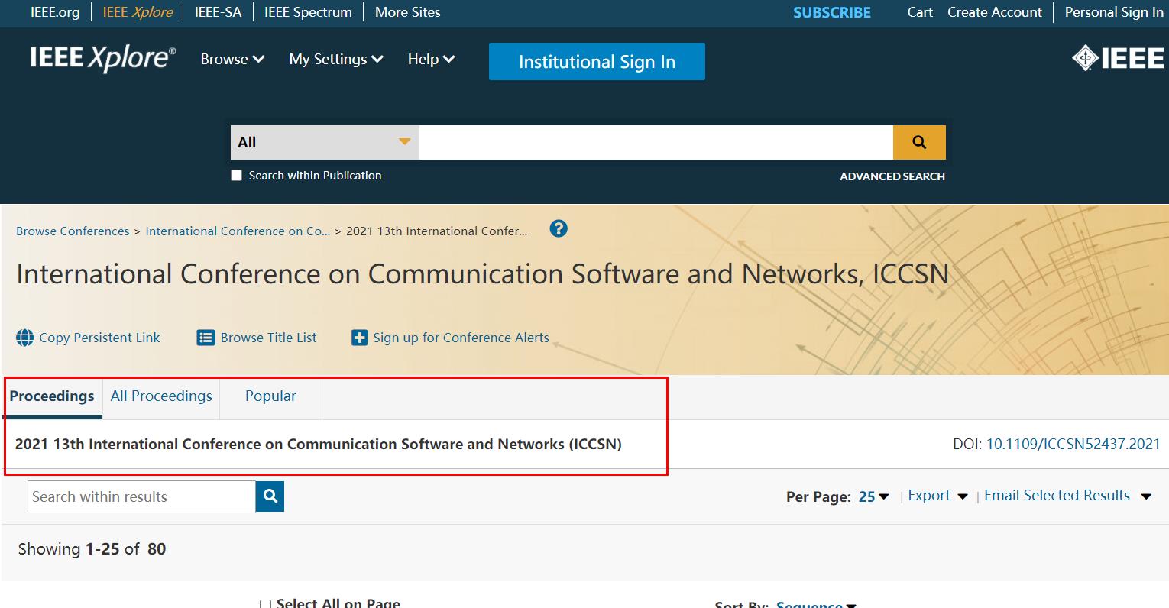Click the Search within results field
The image size is (1169, 608).
(x=141, y=496)
